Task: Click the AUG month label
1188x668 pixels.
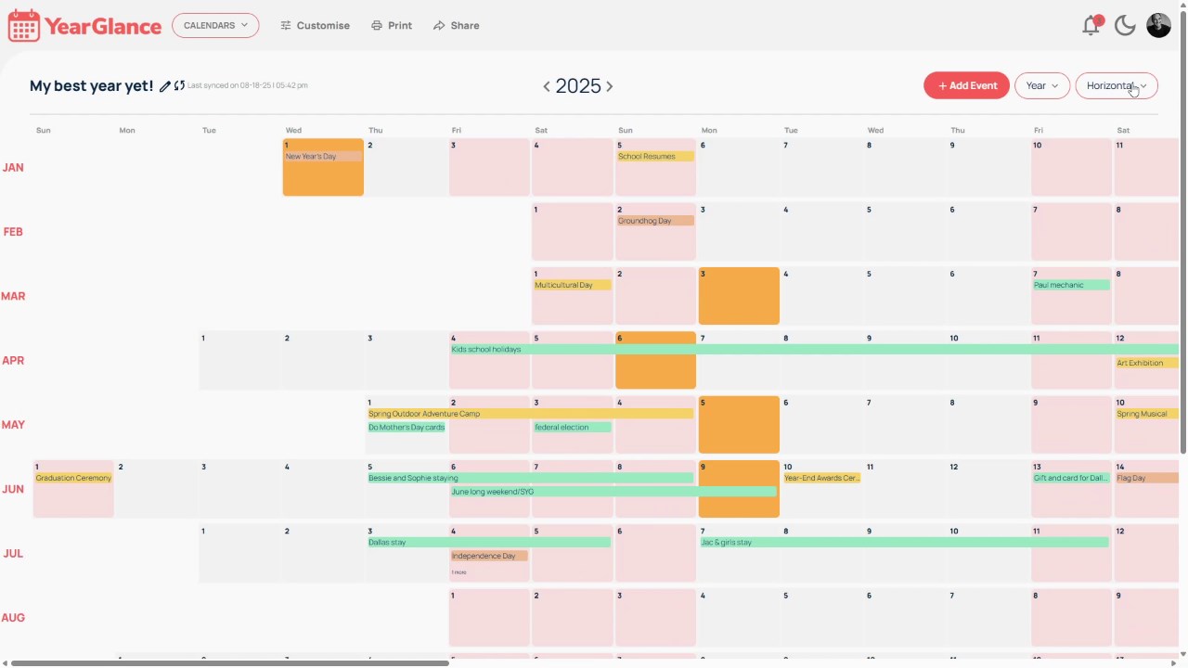Action: [x=13, y=618]
